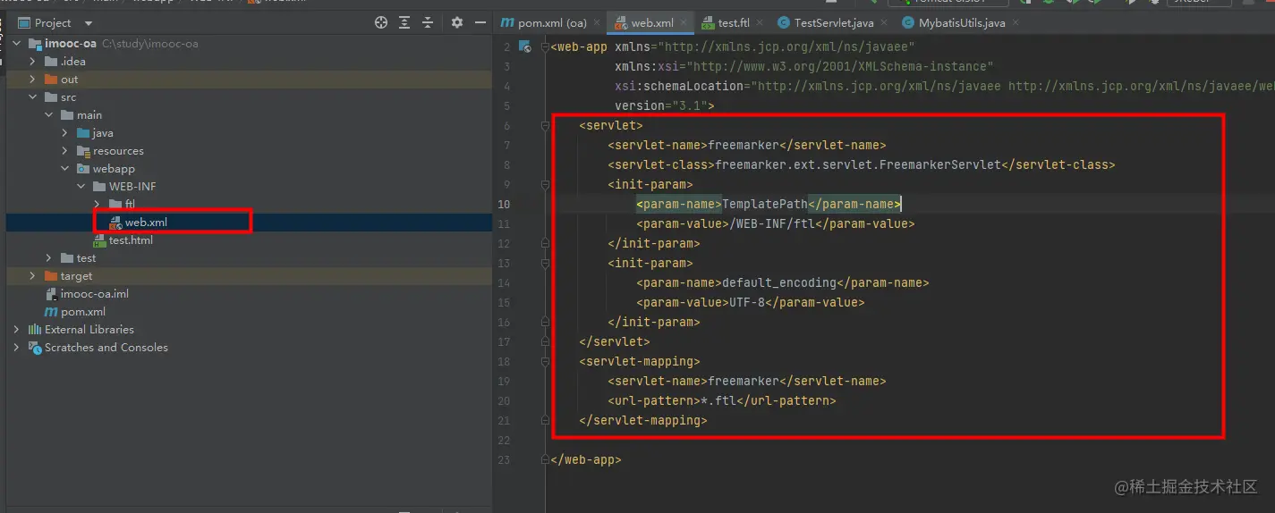Collapse the imooc-oa project root

[17, 44]
